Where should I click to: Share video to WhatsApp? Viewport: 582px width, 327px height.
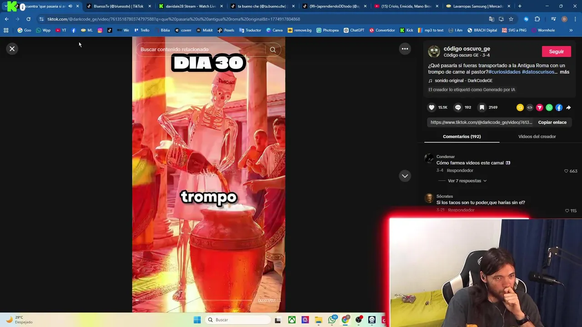(549, 108)
